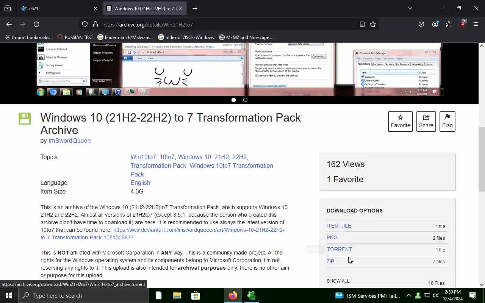This screenshot has width=485, height=303.
Task: Open the list all tabs dropdown
Action: point(410,8)
